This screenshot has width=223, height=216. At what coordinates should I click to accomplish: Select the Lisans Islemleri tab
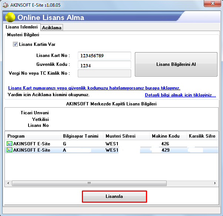[21, 27]
